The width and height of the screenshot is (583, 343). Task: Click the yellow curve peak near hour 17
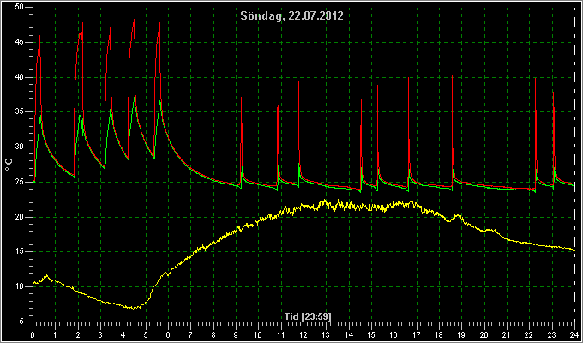click(412, 200)
